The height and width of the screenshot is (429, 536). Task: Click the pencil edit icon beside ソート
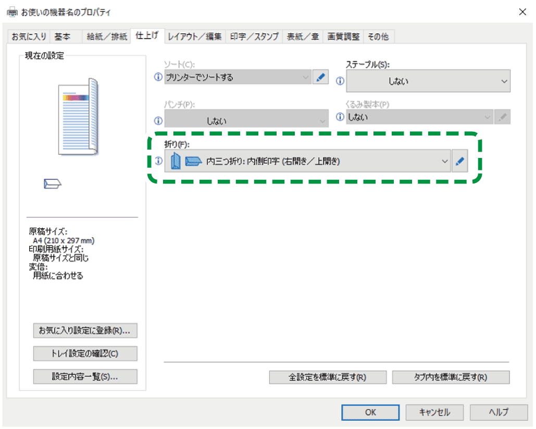click(x=320, y=78)
